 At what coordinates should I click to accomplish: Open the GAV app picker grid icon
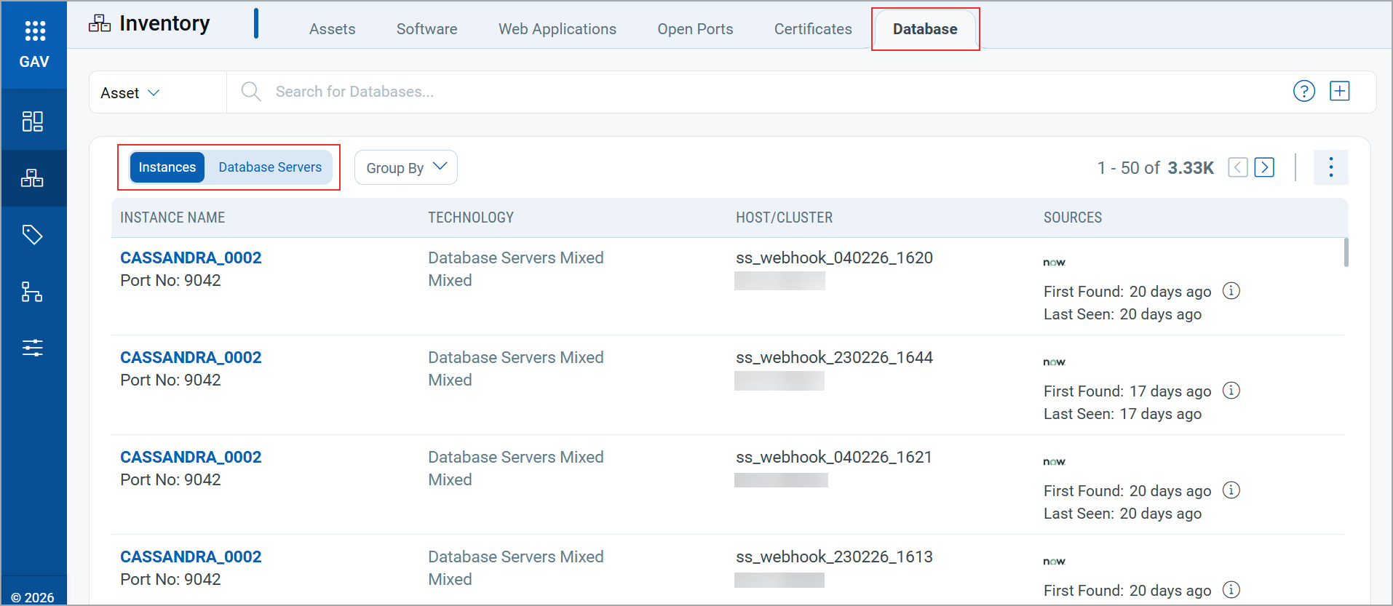34,31
